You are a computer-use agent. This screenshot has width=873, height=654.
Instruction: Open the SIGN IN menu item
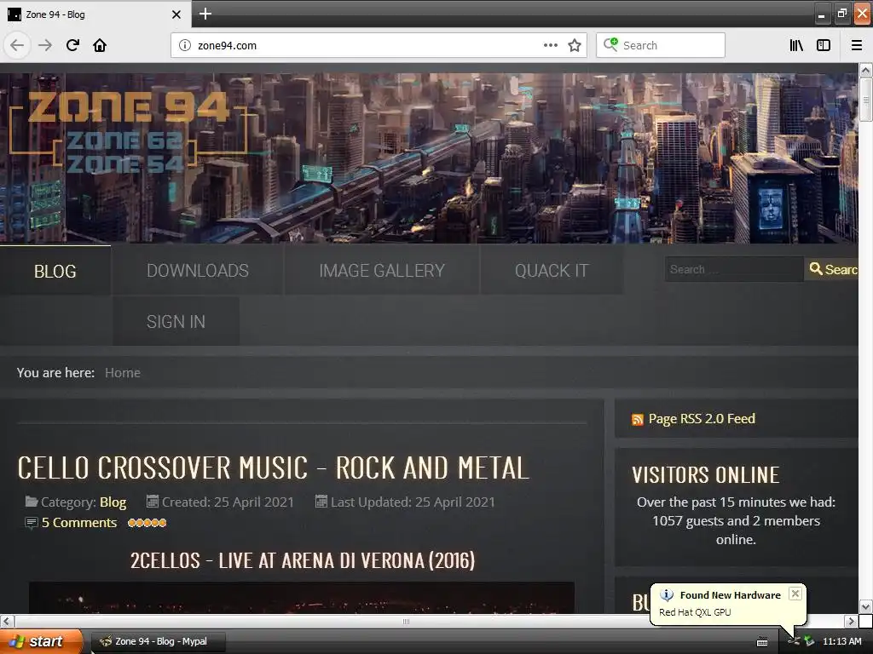(x=176, y=321)
